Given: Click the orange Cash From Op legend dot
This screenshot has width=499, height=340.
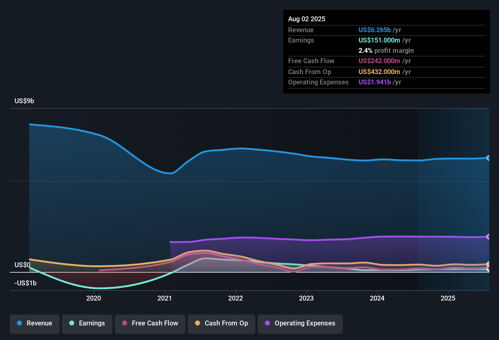Looking at the screenshot, I should coord(197,323).
